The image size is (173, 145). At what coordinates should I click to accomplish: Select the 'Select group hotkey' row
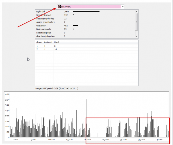click(x=85, y=19)
